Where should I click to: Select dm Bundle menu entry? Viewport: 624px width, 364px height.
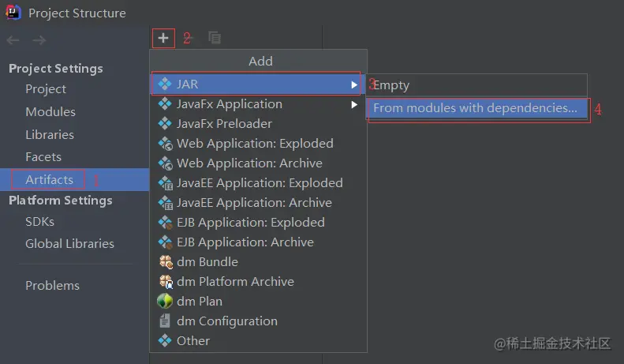click(x=258, y=262)
